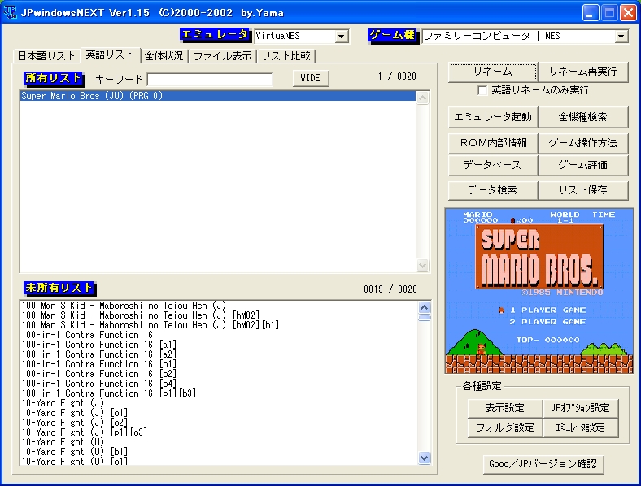641x486 pixels.
Task: Click the Super Mario Bros screenshot thumbnail
Action: 539,291
